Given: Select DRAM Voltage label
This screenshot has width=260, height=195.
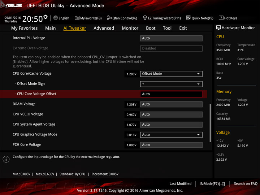Looking at the screenshot, I should [x=24, y=104].
